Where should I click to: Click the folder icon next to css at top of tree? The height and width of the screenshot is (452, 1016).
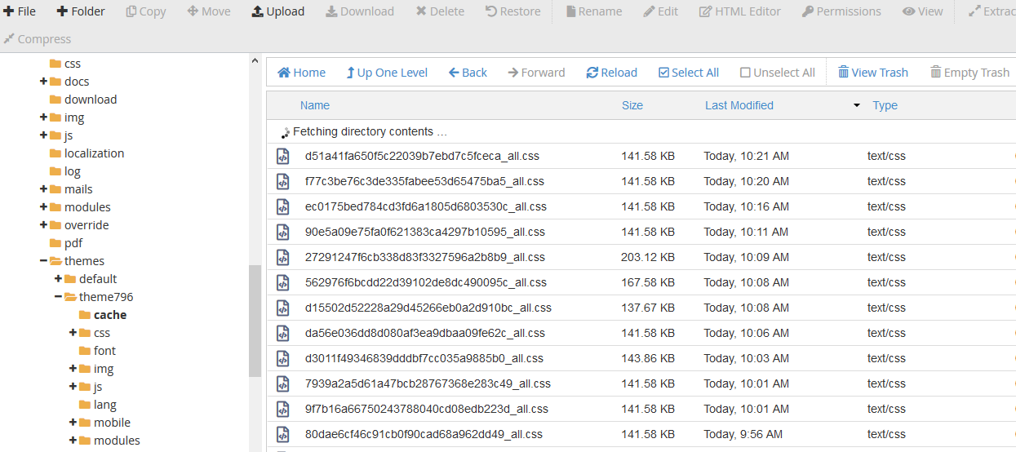pyautogui.click(x=55, y=64)
